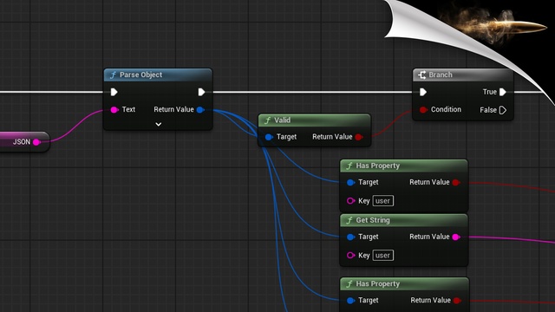Select the Valid node title
Screen dimensions: 555x312
282,120
